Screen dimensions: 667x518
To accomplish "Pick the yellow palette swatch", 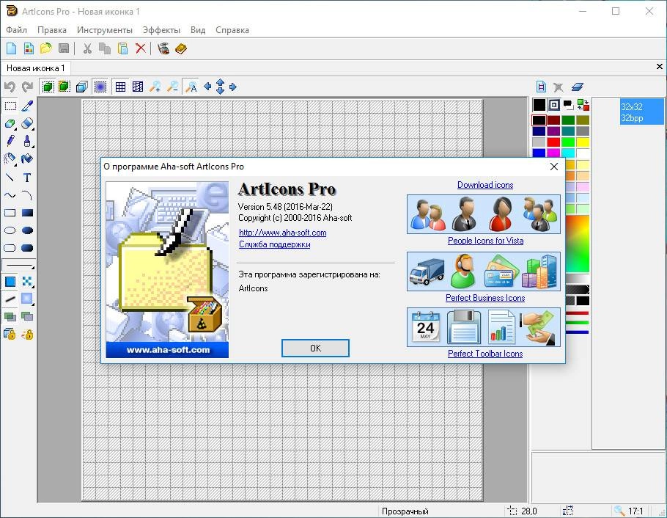I will pos(583,142).
